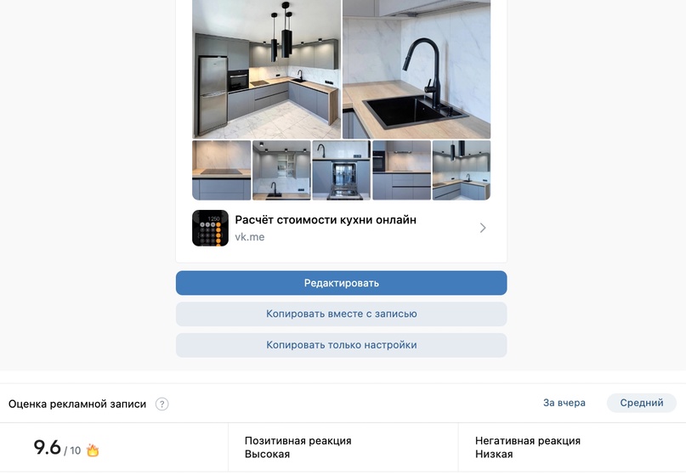
Task: Click Копировать вместе с записью button
Action: coord(341,314)
